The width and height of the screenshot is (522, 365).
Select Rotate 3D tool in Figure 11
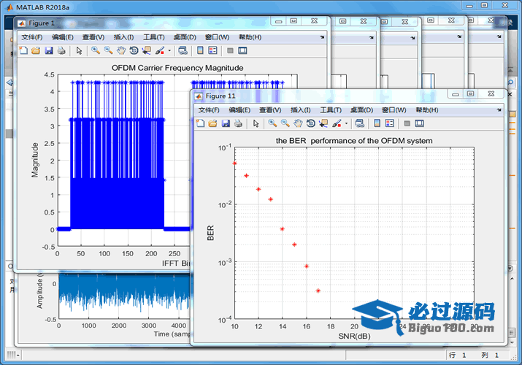coord(310,123)
